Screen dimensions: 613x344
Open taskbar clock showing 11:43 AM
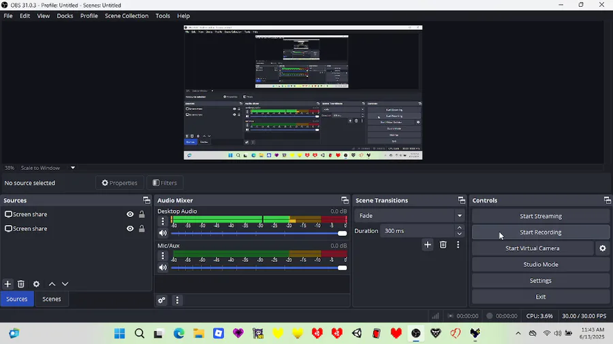[593, 333]
